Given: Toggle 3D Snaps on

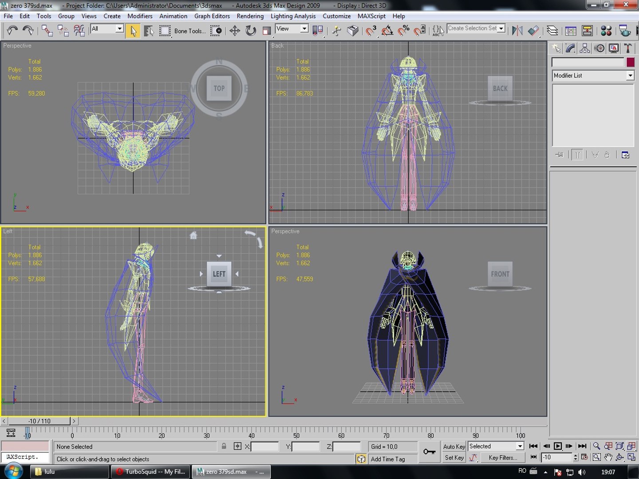Looking at the screenshot, I should click(371, 31).
